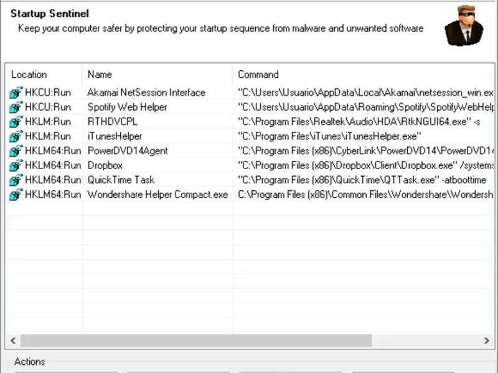Click the iTunesHelper entry registry icon
The width and height of the screenshot is (498, 373).
pos(16,137)
